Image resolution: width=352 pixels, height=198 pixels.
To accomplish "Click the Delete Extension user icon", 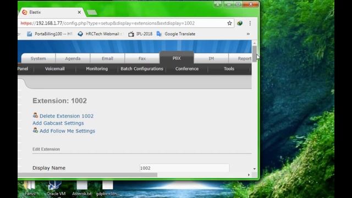I will pyautogui.click(x=35, y=116).
